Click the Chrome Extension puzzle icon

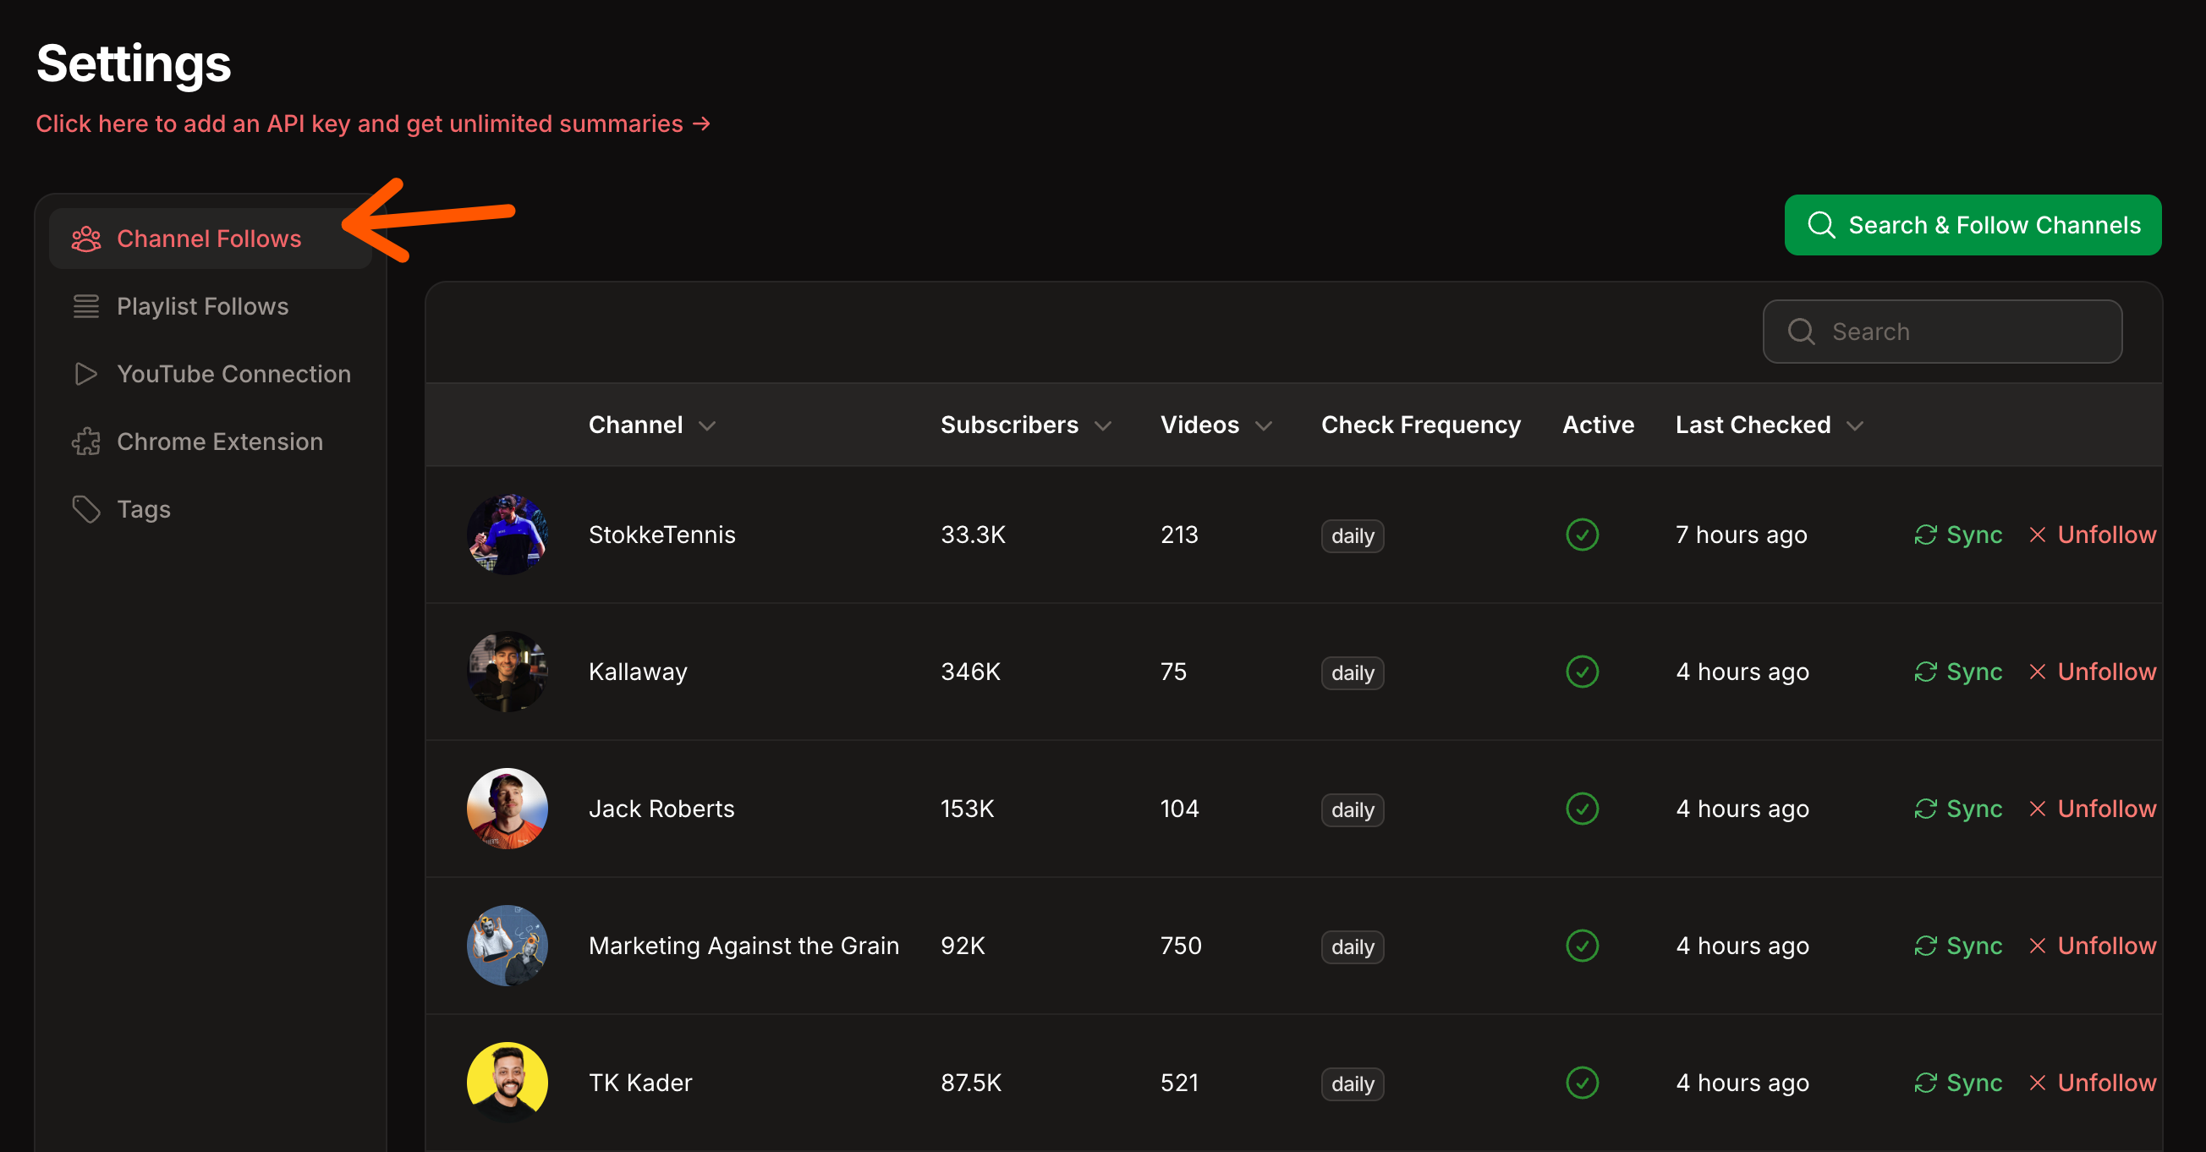coord(85,442)
